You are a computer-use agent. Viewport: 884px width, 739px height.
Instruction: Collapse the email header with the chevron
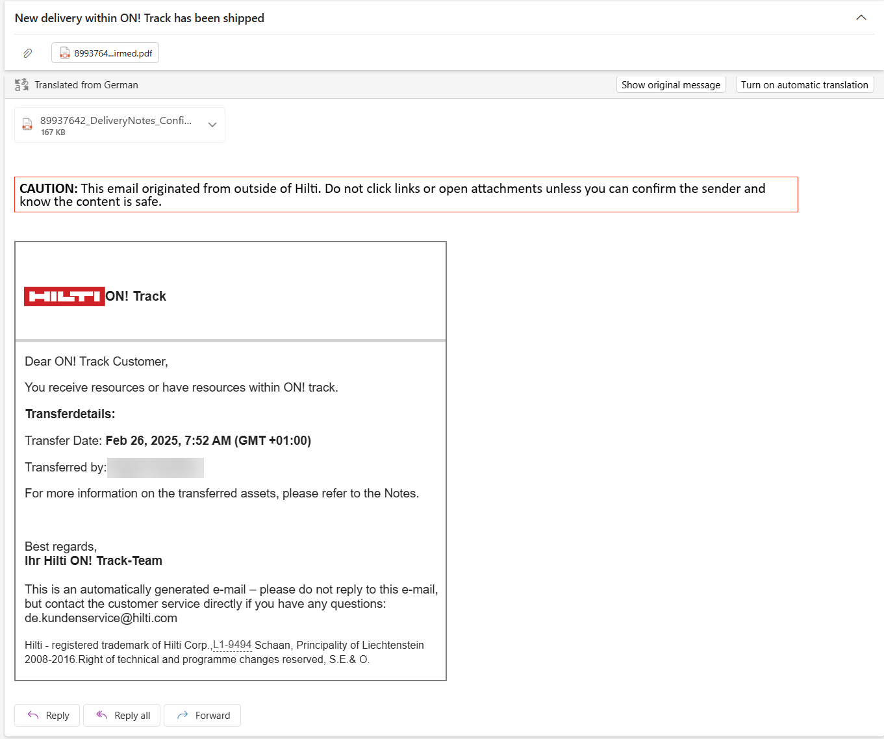pyautogui.click(x=861, y=18)
